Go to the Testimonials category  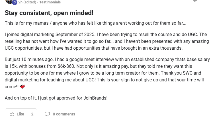point(50,2)
